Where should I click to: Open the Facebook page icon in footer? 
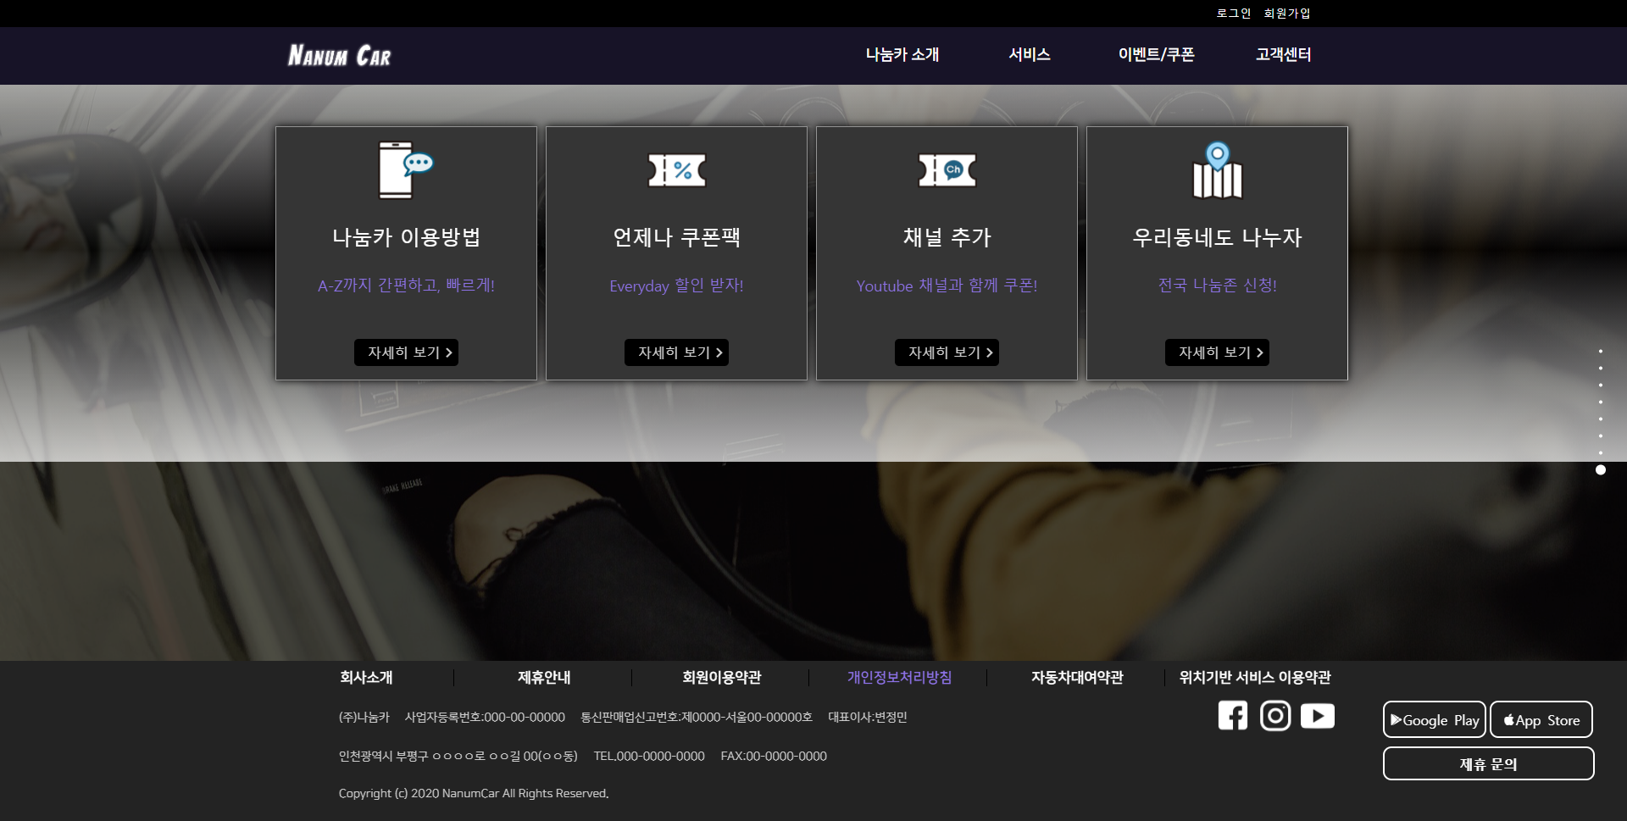click(1232, 716)
